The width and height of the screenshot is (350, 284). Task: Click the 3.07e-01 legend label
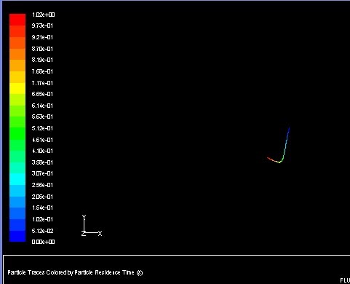coord(42,173)
